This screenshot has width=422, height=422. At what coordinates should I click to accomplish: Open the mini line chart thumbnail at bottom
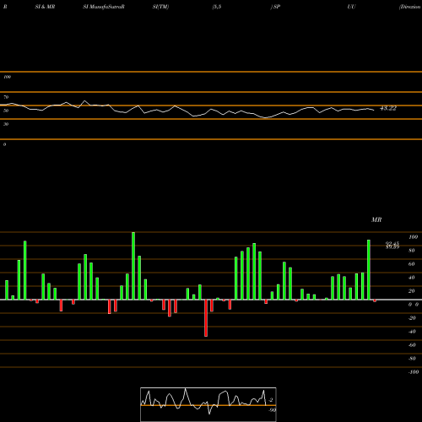(208, 404)
